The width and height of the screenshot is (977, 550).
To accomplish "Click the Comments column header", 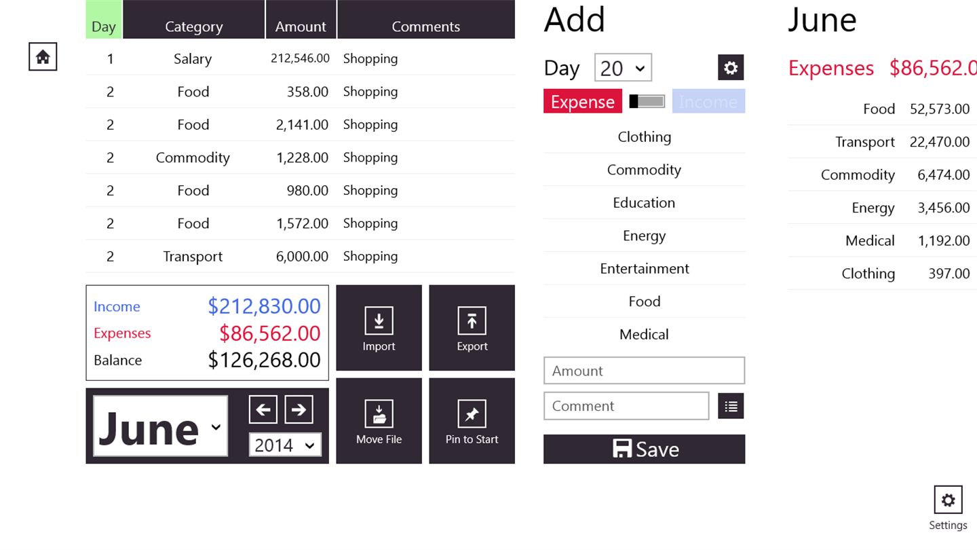I will [x=426, y=20].
